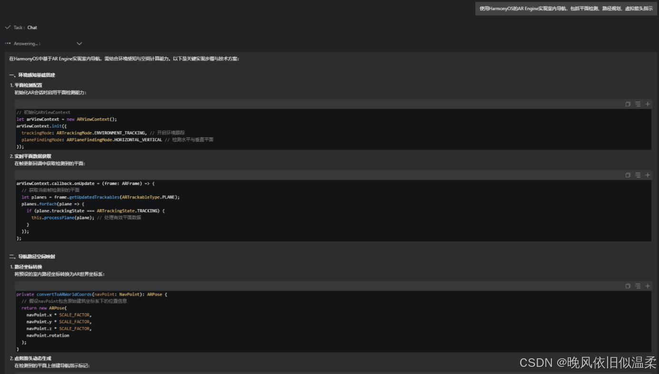Collapse the Answering section chevron

coord(79,43)
